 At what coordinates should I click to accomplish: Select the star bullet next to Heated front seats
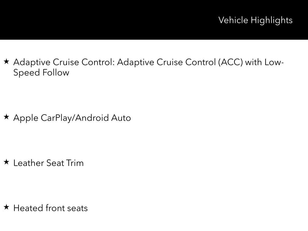pos(6,207)
